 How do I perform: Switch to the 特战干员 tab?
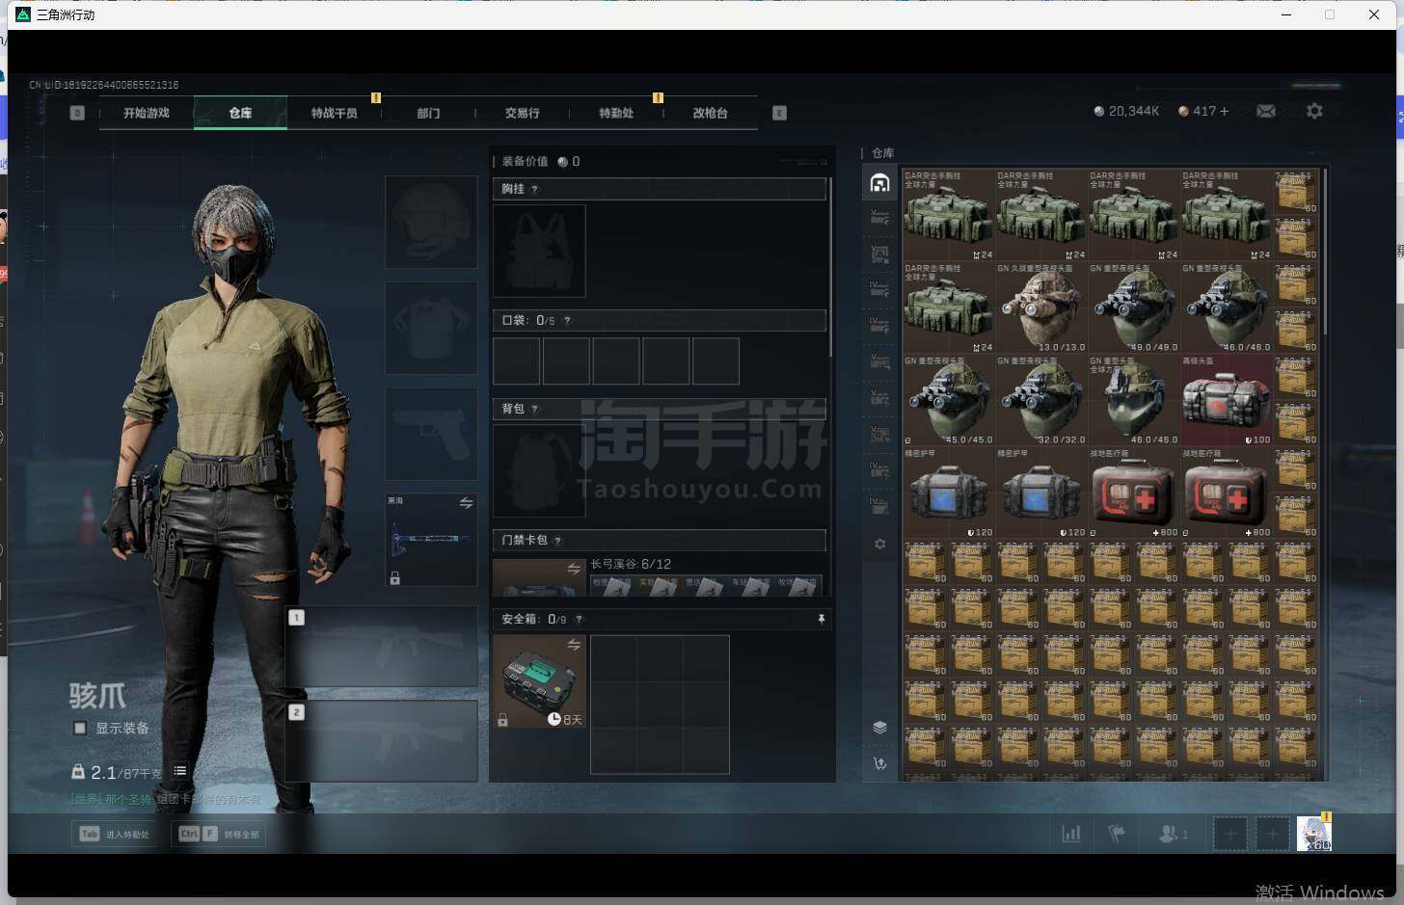(x=334, y=113)
